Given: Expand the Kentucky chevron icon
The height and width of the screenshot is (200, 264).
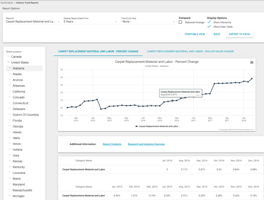Looking at the screenshot, I should click(x=10, y=167).
